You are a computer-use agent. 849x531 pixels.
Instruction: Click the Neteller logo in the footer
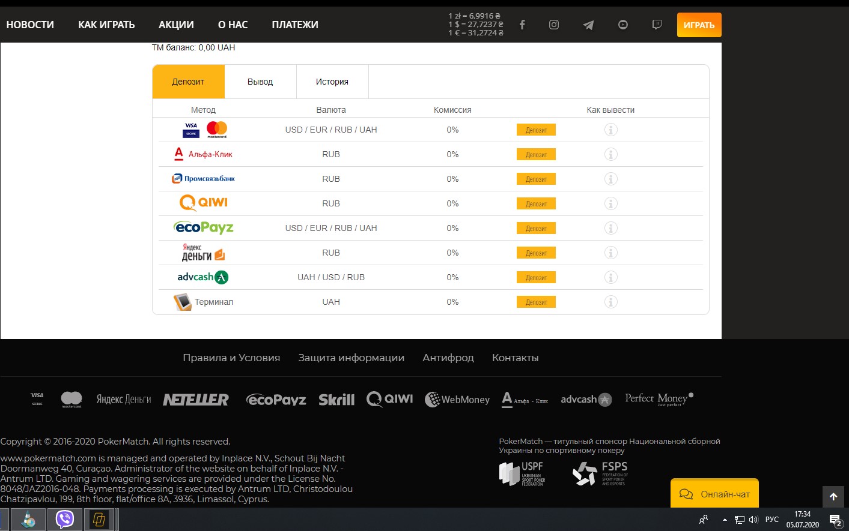pyautogui.click(x=196, y=400)
